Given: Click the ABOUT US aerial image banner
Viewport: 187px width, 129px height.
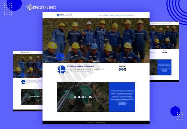Looking at the screenshot, I should click(83, 97).
